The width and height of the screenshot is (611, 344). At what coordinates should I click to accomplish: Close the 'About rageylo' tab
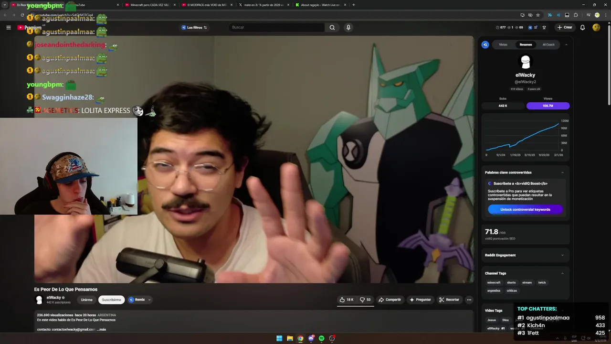click(x=346, y=5)
